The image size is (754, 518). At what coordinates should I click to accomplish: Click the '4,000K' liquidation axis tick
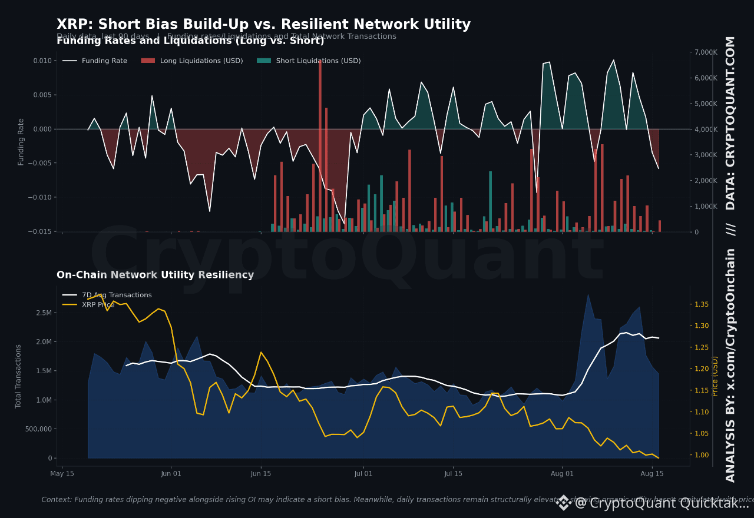click(706, 129)
